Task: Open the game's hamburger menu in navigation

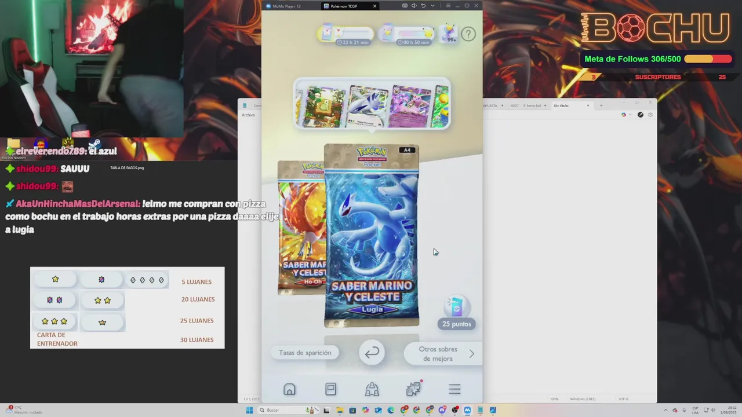Action: [454, 389]
